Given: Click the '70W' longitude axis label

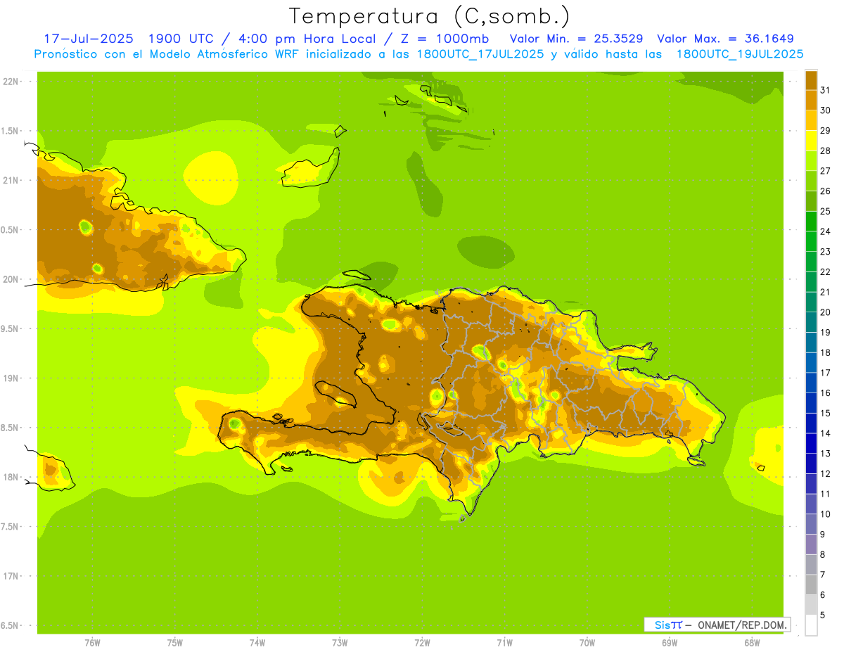Looking at the screenshot, I should [x=587, y=643].
